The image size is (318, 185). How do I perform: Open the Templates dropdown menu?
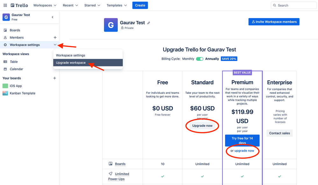tap(117, 5)
